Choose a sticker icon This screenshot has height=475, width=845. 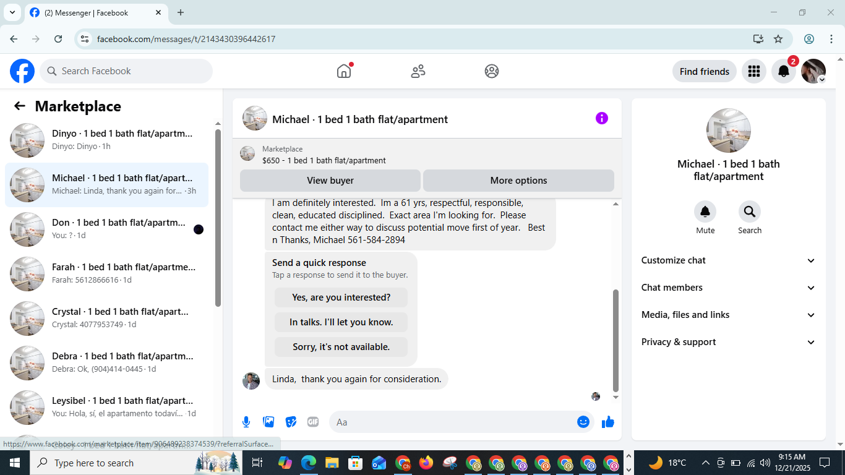[291, 422]
